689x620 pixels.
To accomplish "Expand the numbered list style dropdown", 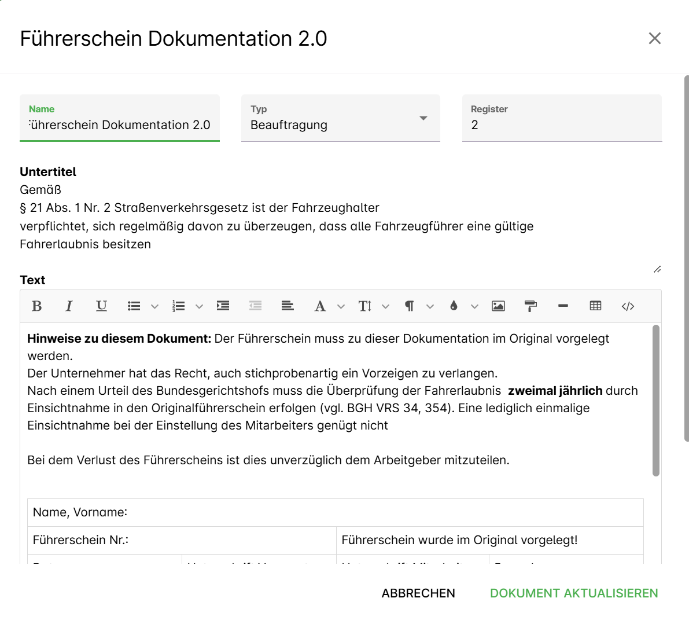I will click(199, 306).
